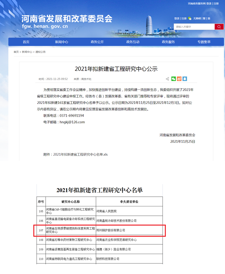Open the 首页 navigation tab
This screenshot has width=225, height=274.
coord(26,42)
